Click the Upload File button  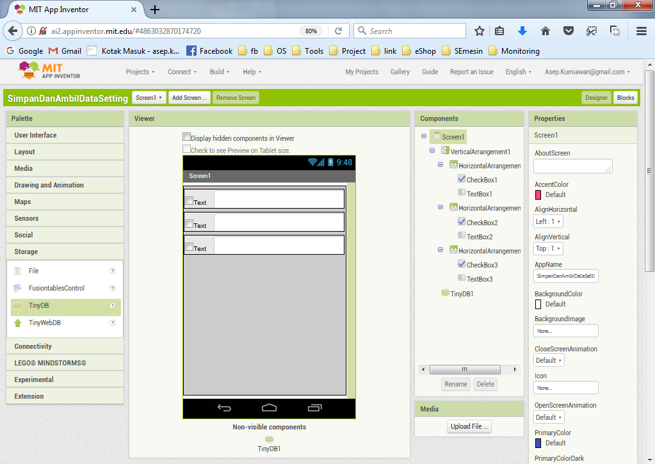(x=469, y=426)
